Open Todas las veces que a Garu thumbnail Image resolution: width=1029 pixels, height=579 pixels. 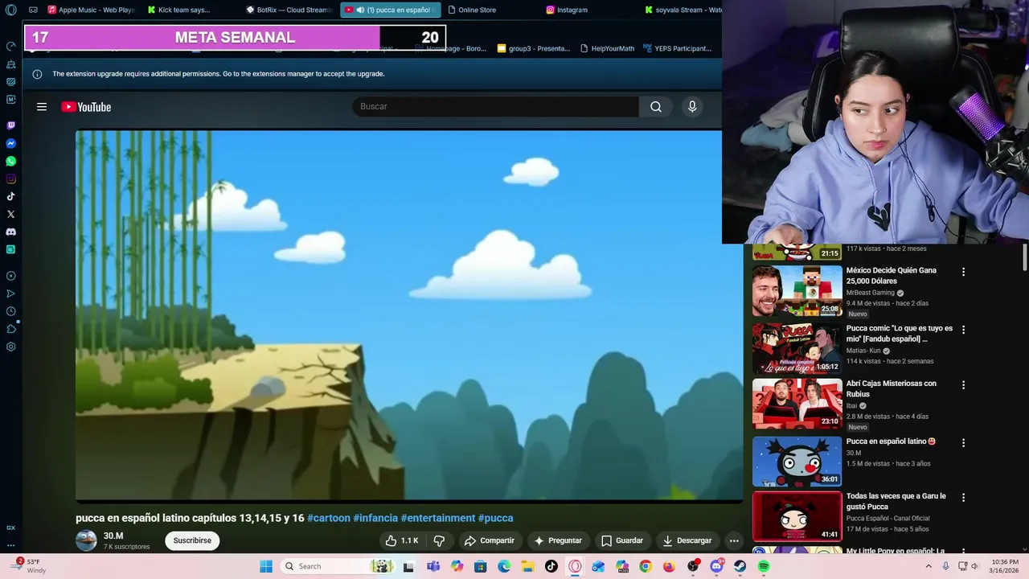click(797, 516)
